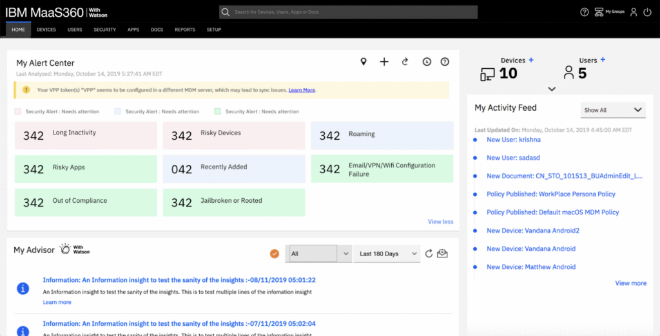Viewport: 660px width, 336px height.
Task: Add a new alert with the plus icon
Action: pos(384,62)
